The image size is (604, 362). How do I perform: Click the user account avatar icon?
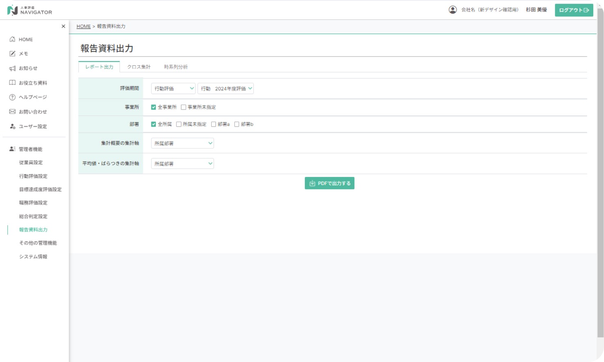[453, 10]
